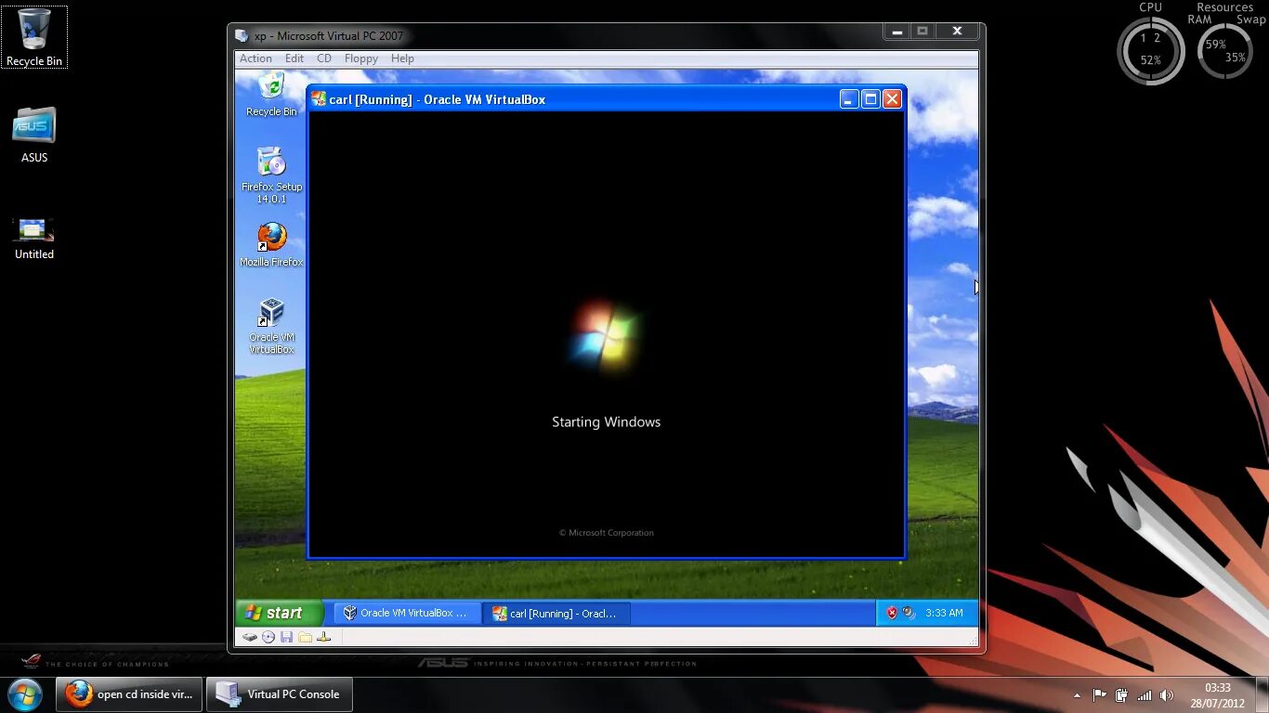Switch to Virtual PC Console taskbar button
Image resolution: width=1269 pixels, height=713 pixels.
click(x=280, y=694)
